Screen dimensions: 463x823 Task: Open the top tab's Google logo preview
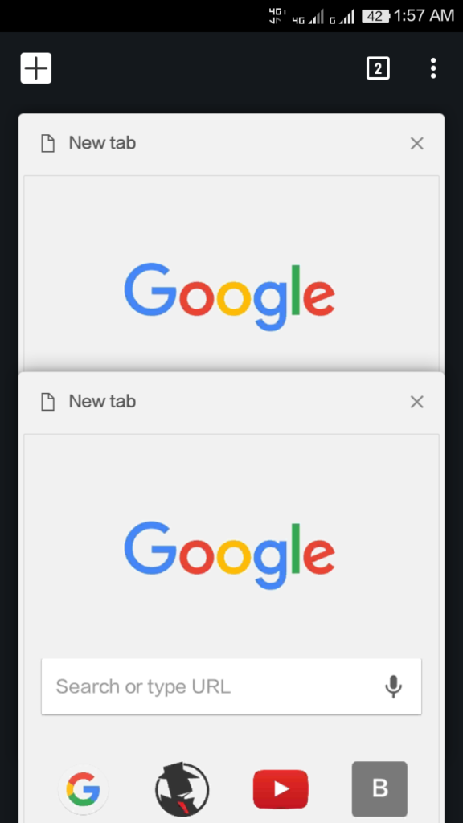(x=229, y=297)
